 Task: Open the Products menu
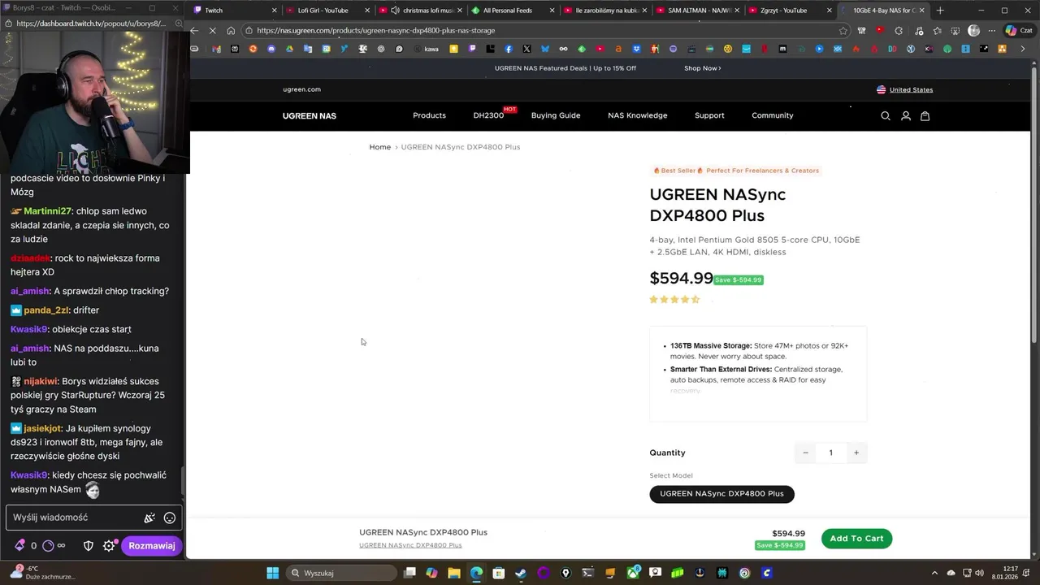(429, 115)
